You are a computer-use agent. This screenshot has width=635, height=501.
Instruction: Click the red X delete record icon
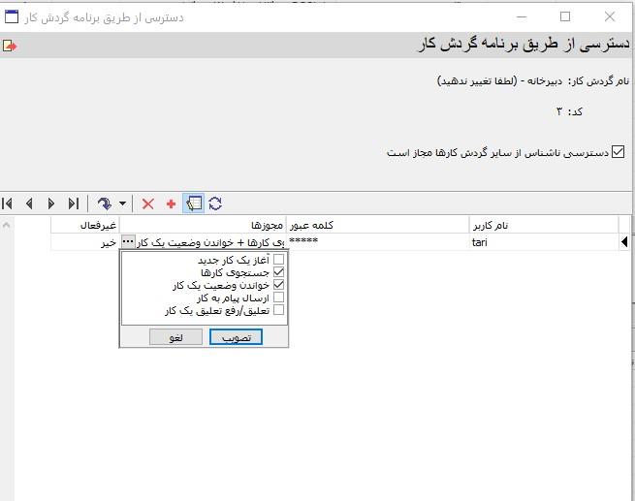148,204
